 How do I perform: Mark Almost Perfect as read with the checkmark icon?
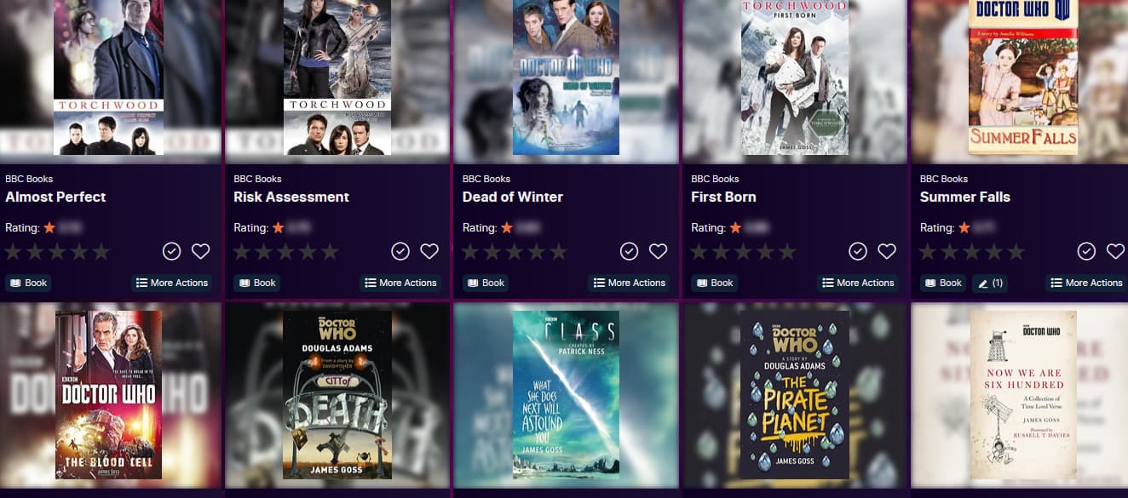(x=171, y=251)
